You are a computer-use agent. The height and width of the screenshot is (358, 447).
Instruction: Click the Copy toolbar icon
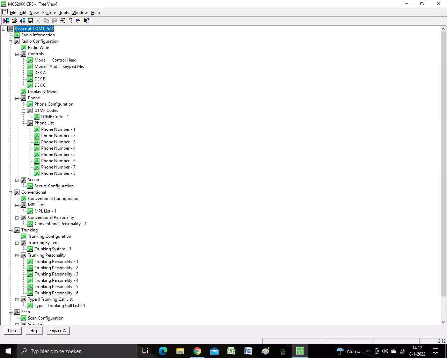tap(46, 21)
